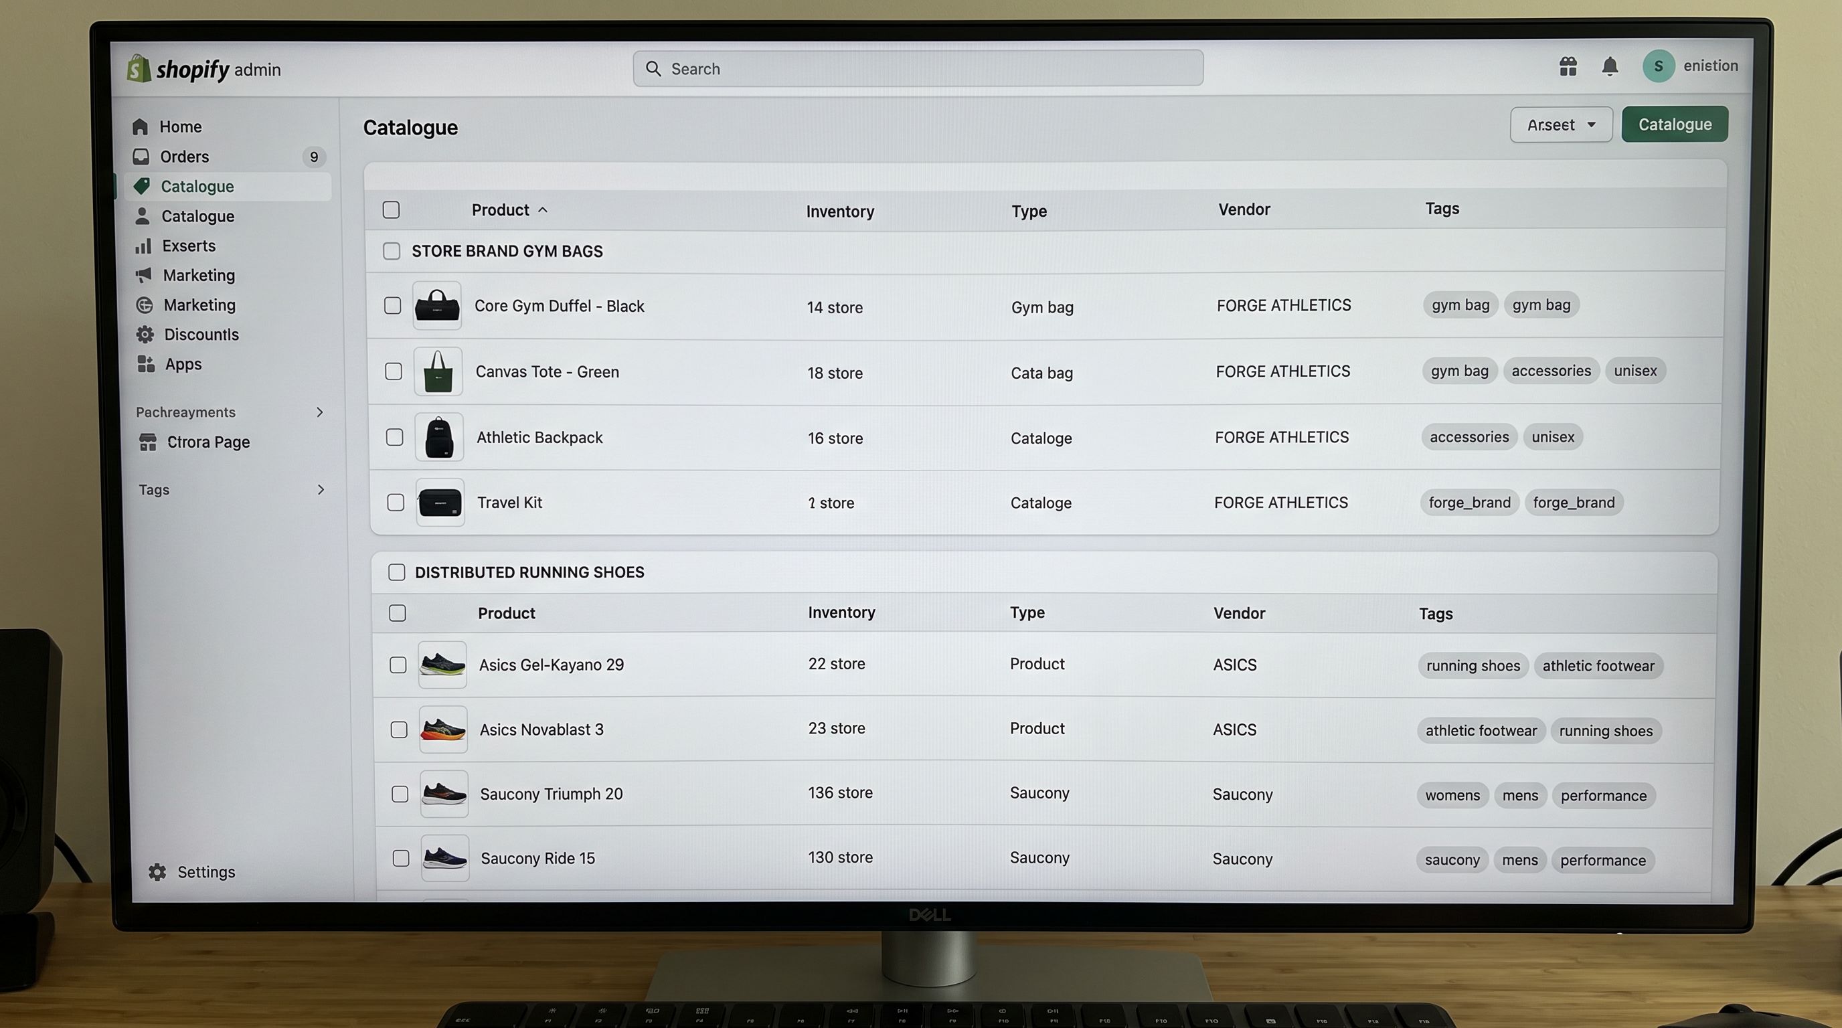Screen dimensions: 1842x1028
Task: Check DISTRIBUTED RUNNING SHOES group checkbox
Action: click(x=396, y=572)
